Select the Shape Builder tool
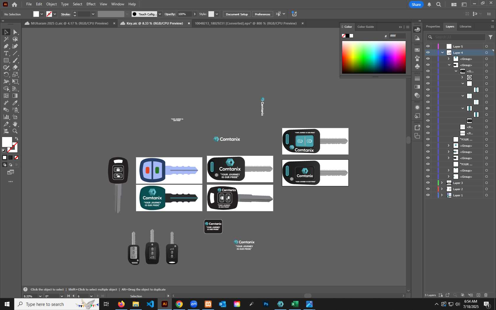 pyautogui.click(x=6, y=89)
